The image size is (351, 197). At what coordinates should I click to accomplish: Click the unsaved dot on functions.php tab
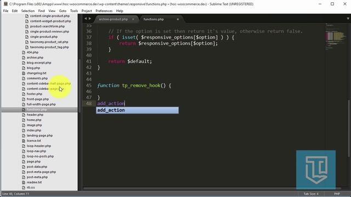click(178, 19)
